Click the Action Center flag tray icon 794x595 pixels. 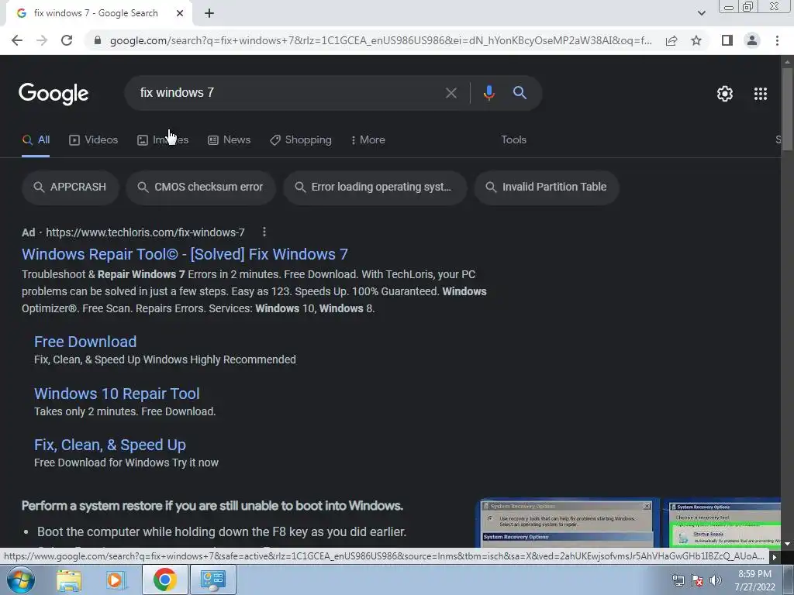(x=697, y=580)
